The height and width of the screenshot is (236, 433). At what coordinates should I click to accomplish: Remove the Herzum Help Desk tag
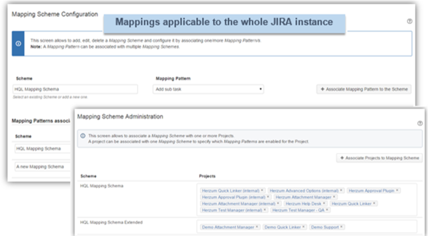coord(325,204)
